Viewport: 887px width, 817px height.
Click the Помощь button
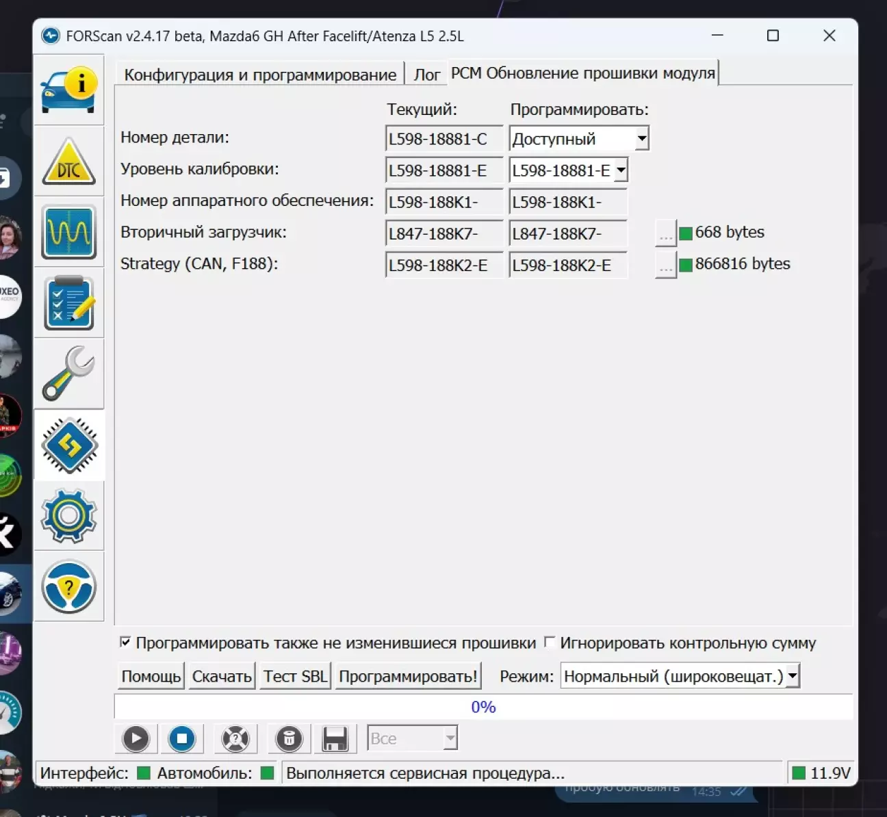(x=151, y=676)
